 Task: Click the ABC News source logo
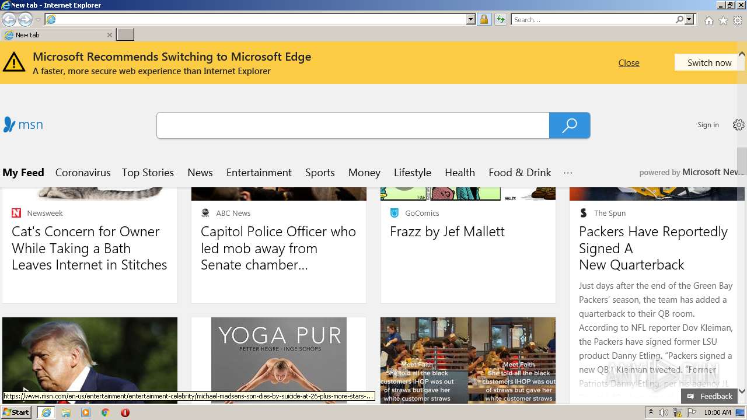tap(205, 213)
